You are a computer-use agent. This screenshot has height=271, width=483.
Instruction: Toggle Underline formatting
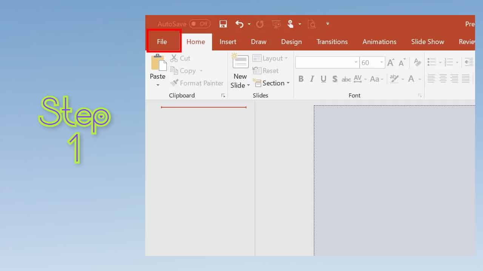[323, 79]
